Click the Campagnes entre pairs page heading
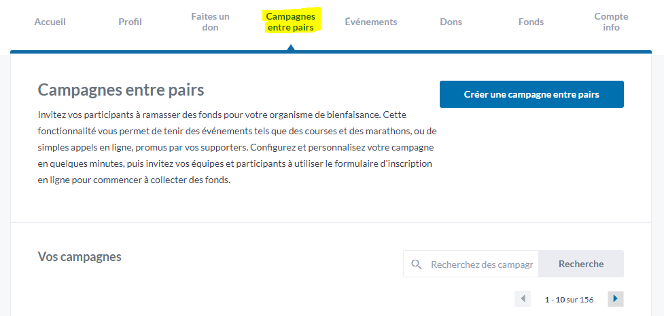664x316 pixels. point(121,90)
